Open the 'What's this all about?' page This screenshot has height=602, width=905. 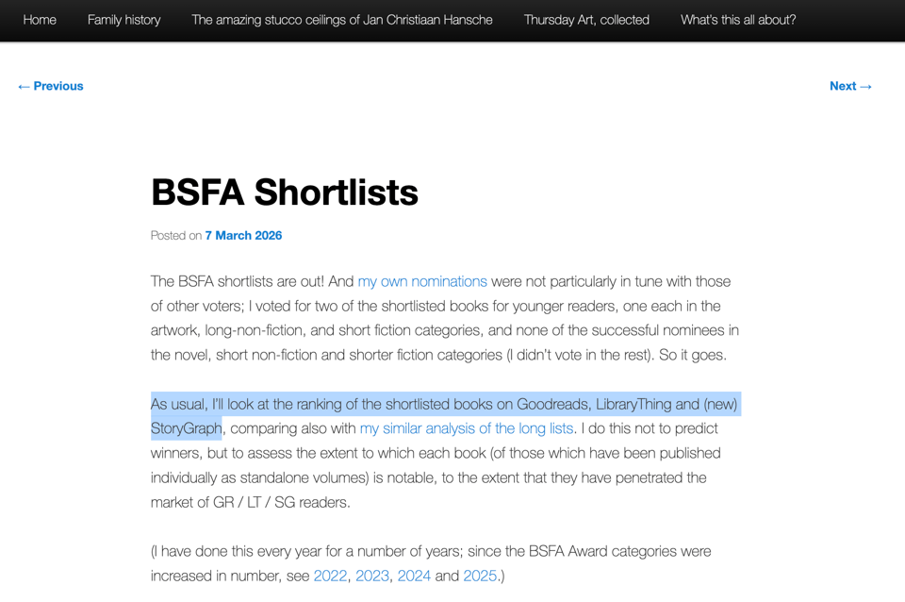pos(738,20)
